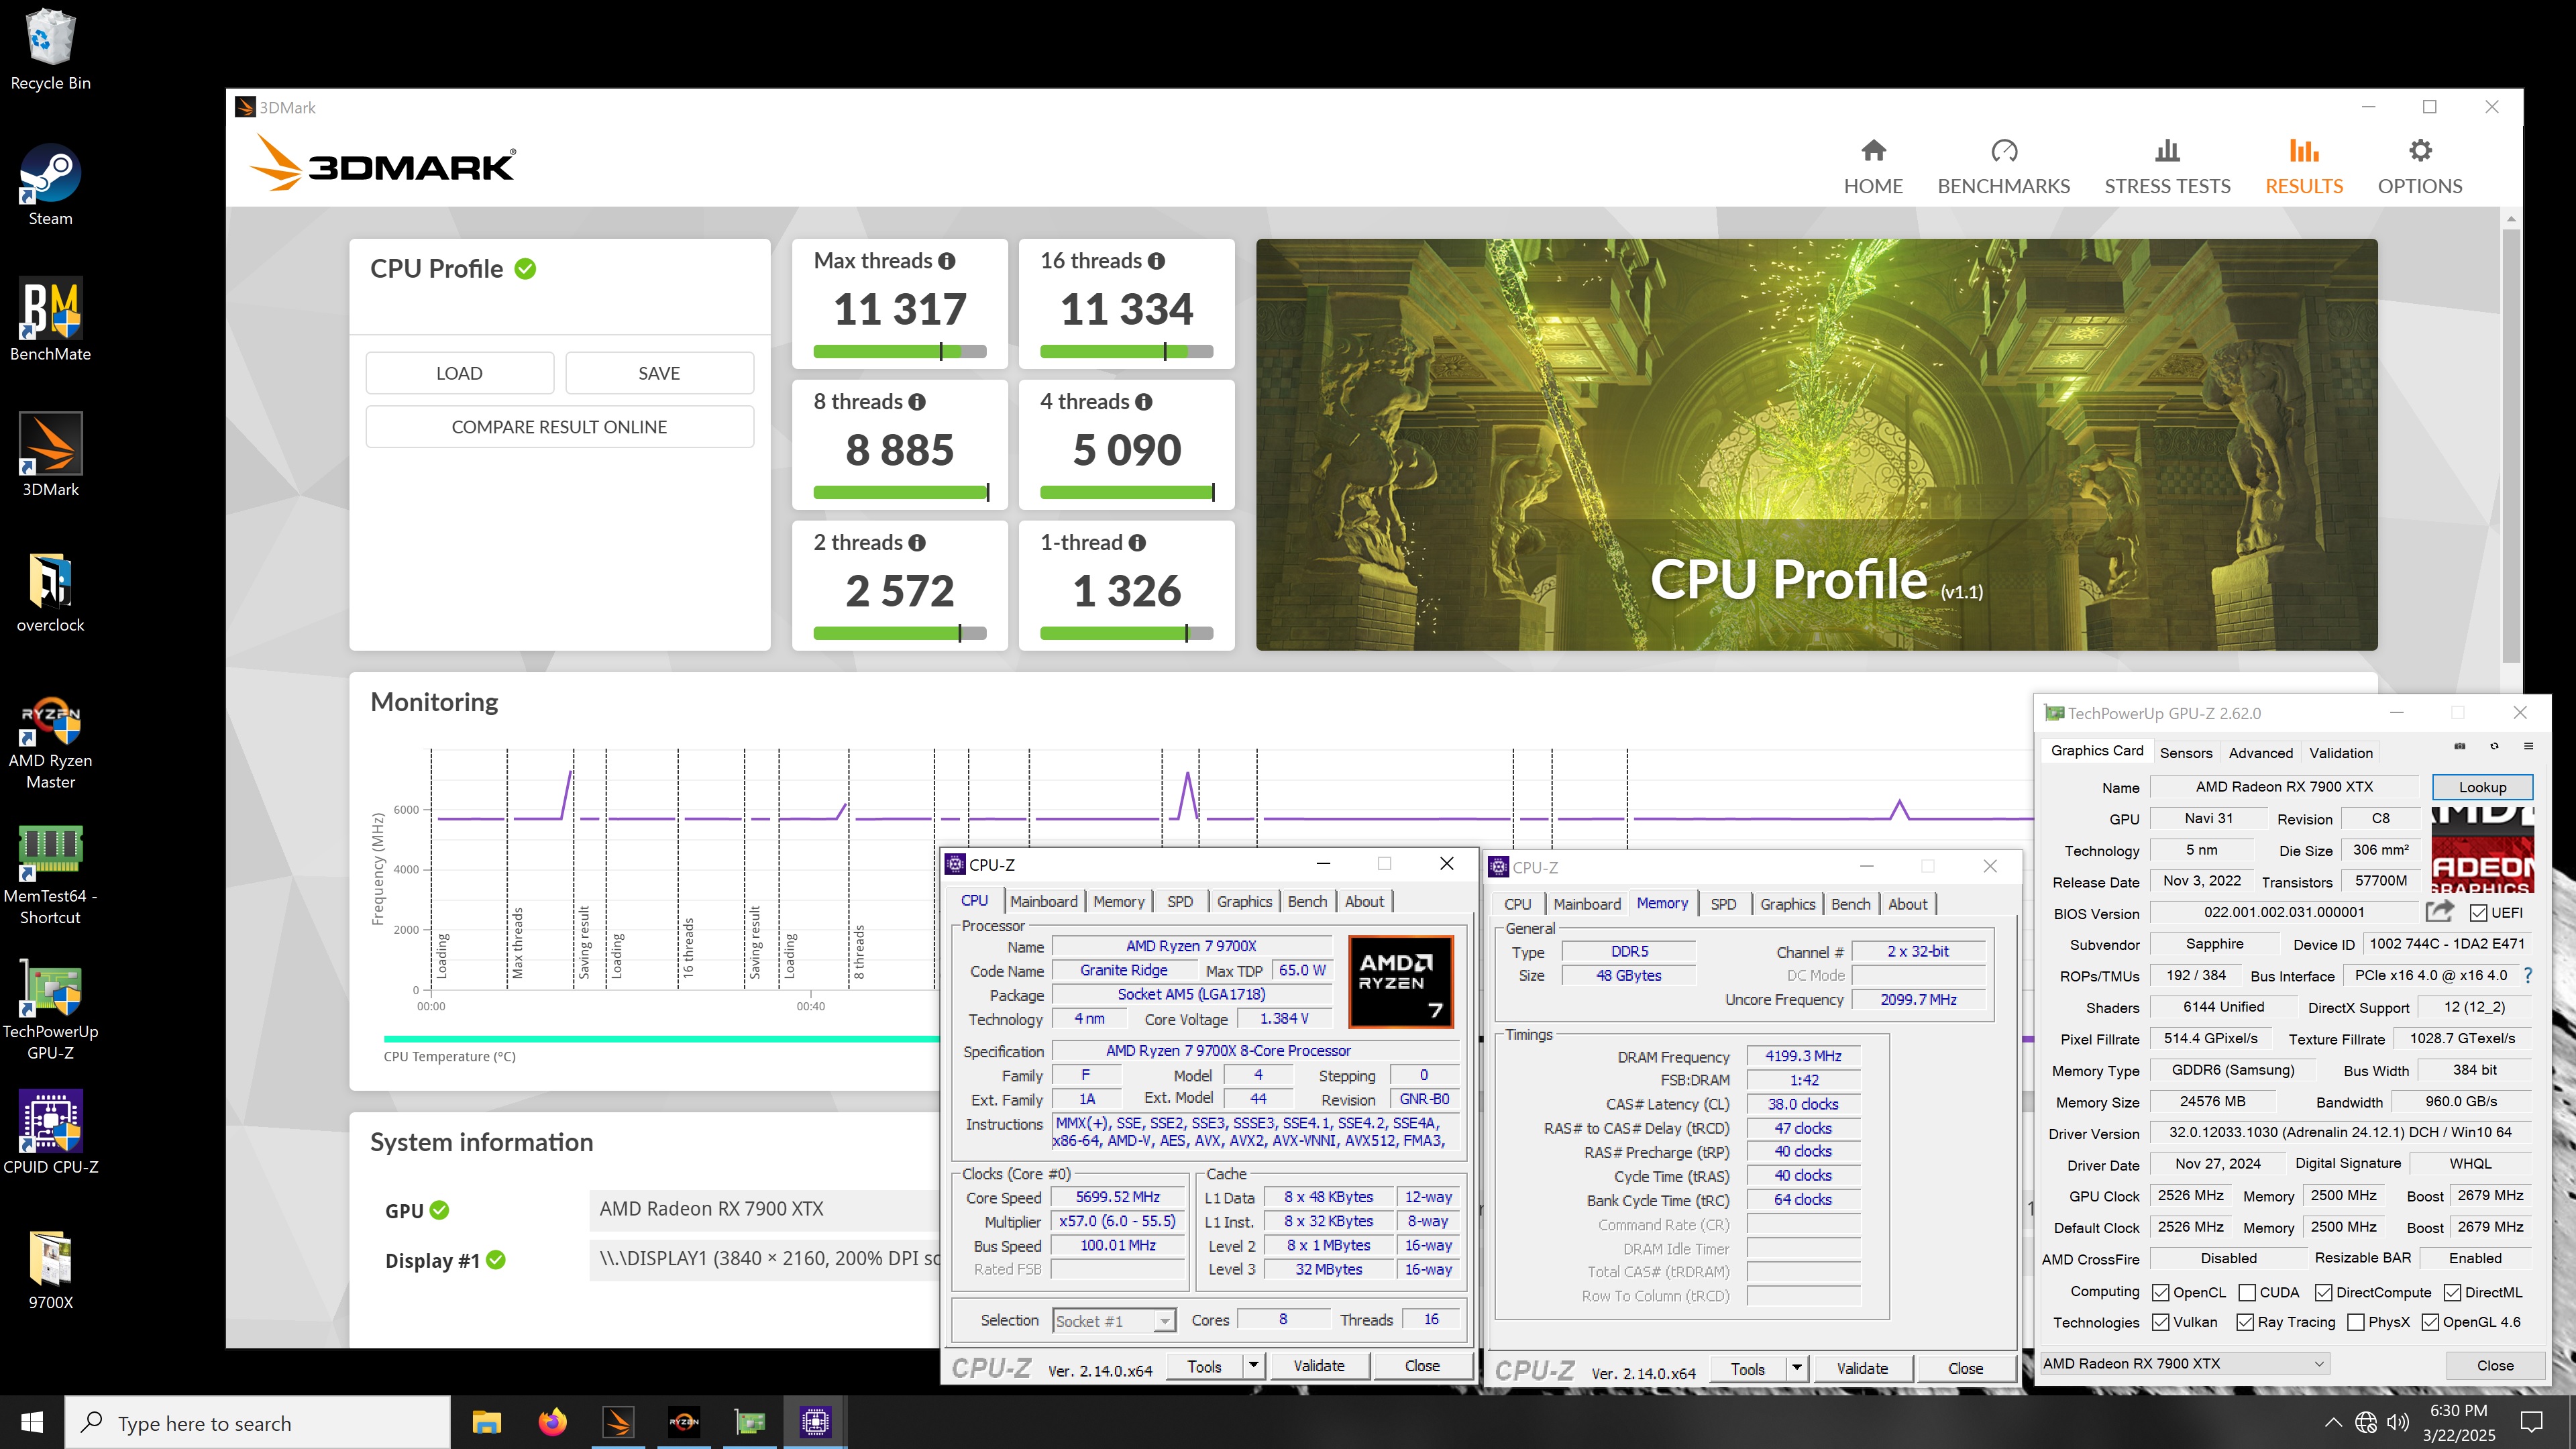Image resolution: width=2576 pixels, height=1449 pixels.
Task: Open the Recycle Bin desktop icon
Action: (50, 50)
